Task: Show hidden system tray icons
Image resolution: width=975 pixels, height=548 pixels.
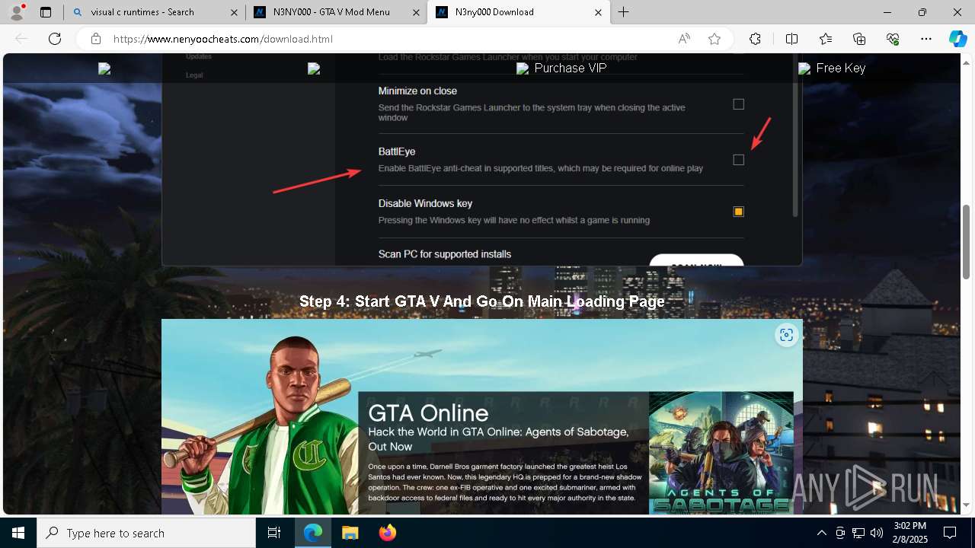Action: 821,533
